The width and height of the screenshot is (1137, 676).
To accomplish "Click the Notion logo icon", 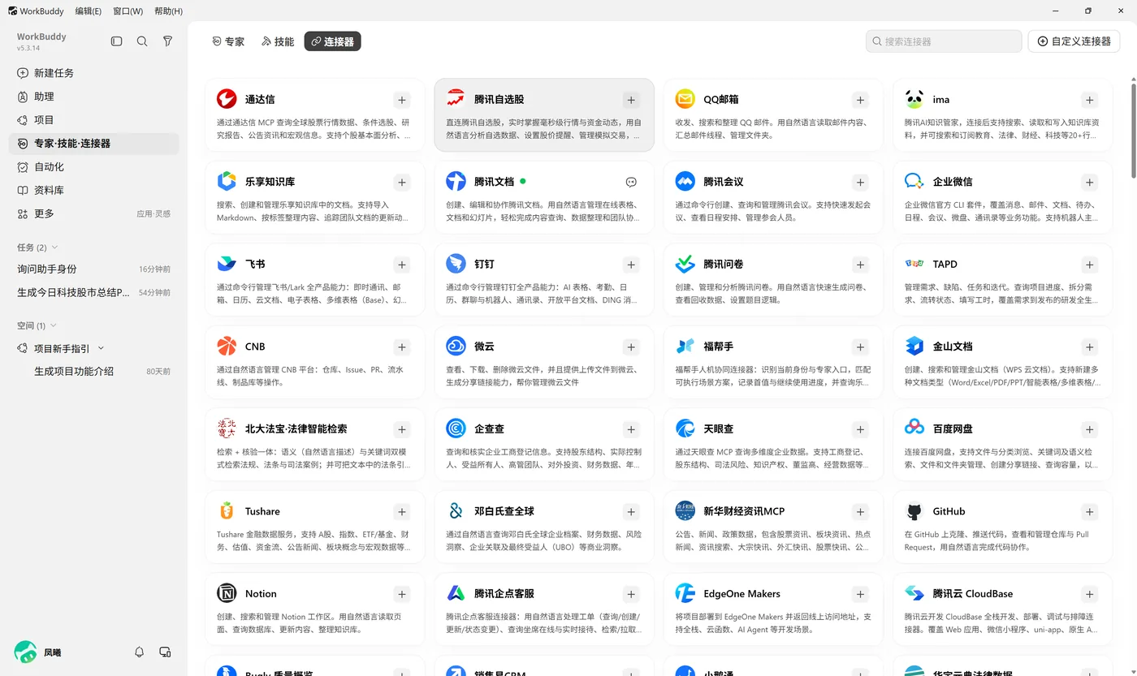I will [x=227, y=593].
